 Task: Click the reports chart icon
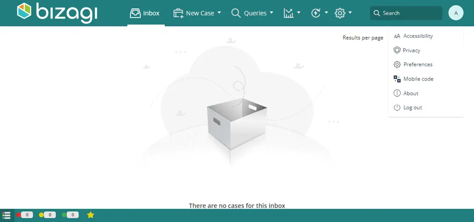point(289,13)
